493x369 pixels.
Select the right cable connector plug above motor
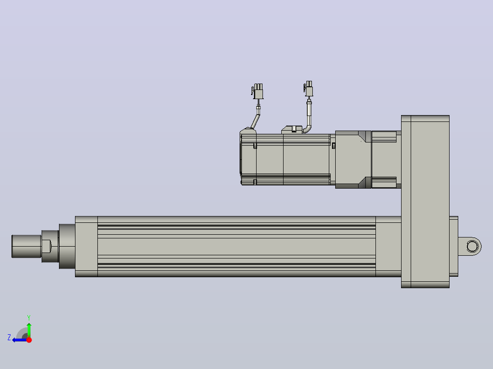(x=309, y=89)
